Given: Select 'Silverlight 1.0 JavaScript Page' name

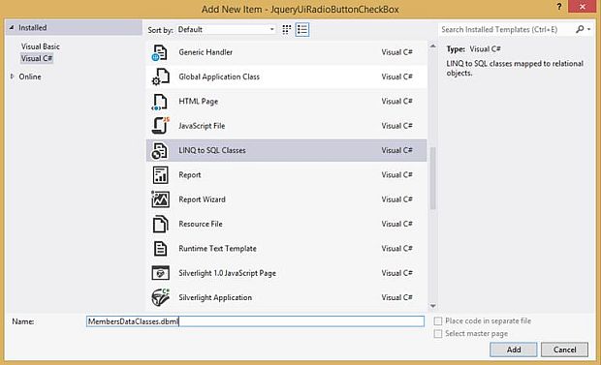Looking at the screenshot, I should [x=227, y=273].
